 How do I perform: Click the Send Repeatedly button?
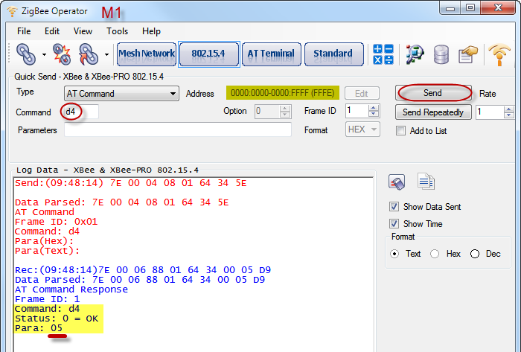pos(433,112)
